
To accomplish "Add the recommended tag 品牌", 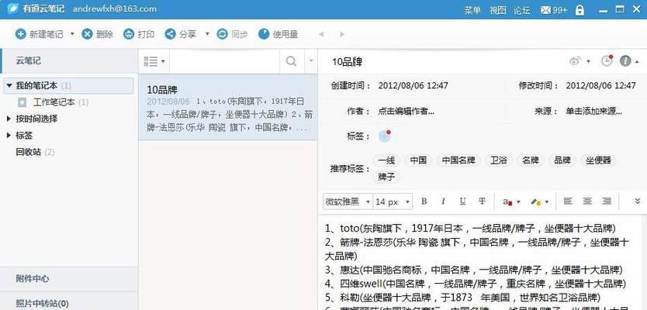I will pyautogui.click(x=562, y=160).
